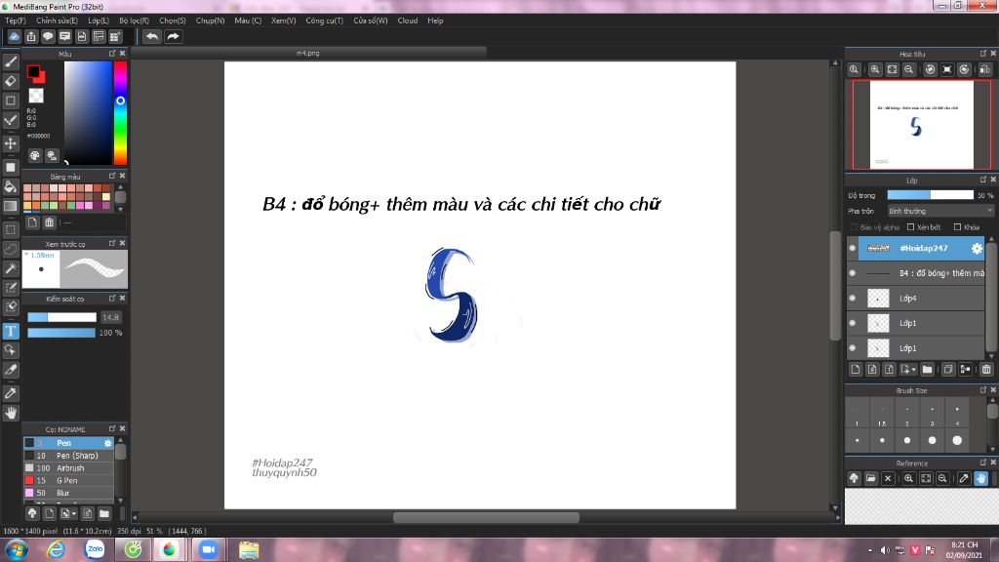Image resolution: width=999 pixels, height=562 pixels.
Task: Open File Explorer folder on taskbar
Action: (249, 549)
